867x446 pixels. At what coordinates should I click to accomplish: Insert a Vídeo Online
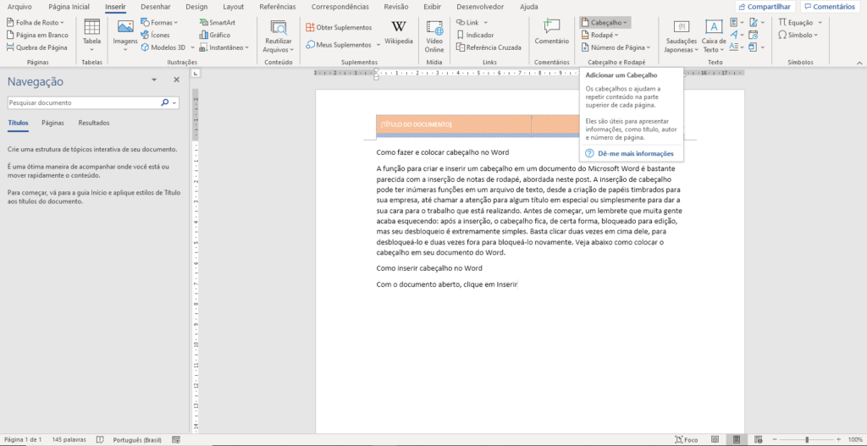(434, 36)
